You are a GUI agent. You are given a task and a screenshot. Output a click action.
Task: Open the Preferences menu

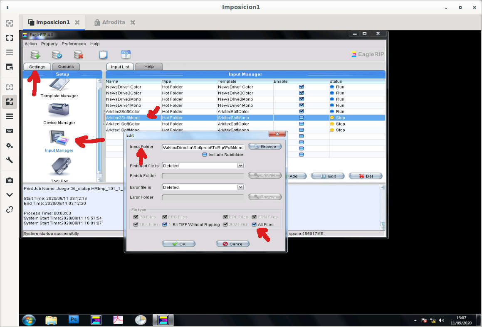coord(74,44)
